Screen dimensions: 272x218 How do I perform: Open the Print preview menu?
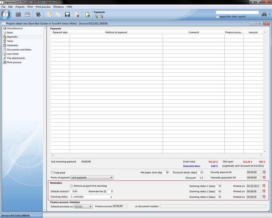coord(43,7)
